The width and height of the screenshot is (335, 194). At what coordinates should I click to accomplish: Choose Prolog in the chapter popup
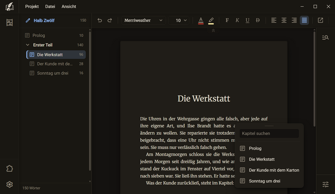[269, 148]
